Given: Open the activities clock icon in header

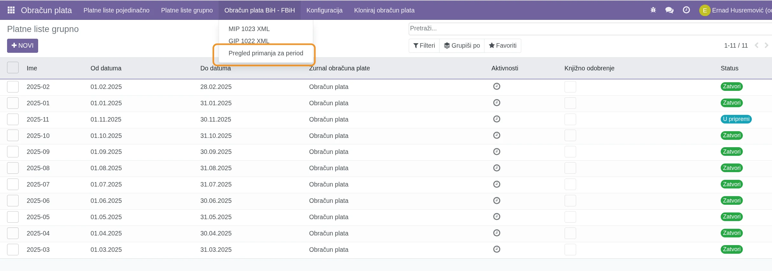Looking at the screenshot, I should tap(686, 10).
